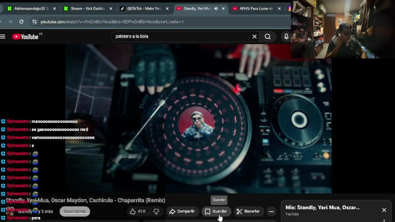Close the Stream - Kick Dashboard tab
Image resolution: width=395 pixels, height=222 pixels.
pos(111,9)
